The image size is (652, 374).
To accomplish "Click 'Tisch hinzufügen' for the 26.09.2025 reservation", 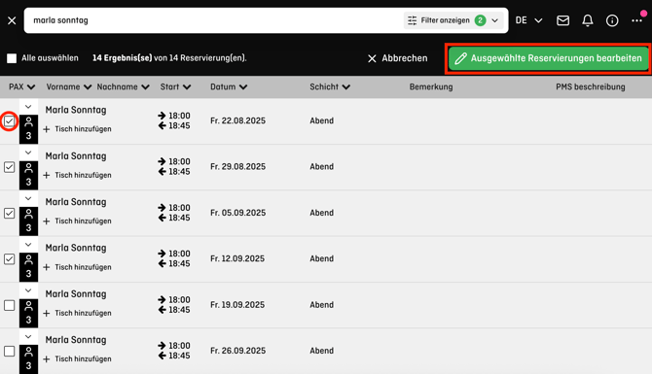I will [77, 359].
